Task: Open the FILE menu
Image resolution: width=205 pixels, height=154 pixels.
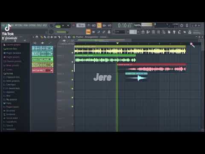Action: [3, 26]
